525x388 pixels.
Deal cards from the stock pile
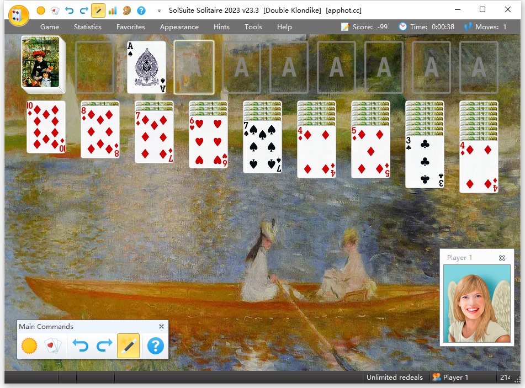pos(42,63)
